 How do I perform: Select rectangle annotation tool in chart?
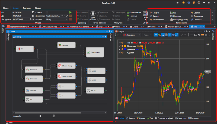point(195,35)
